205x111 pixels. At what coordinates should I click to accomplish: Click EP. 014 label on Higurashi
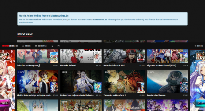[185, 65]
